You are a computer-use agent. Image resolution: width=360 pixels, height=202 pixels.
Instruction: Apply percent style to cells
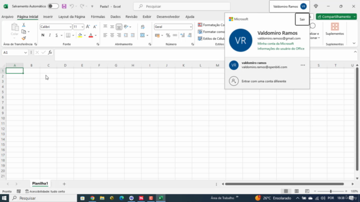click(168, 35)
